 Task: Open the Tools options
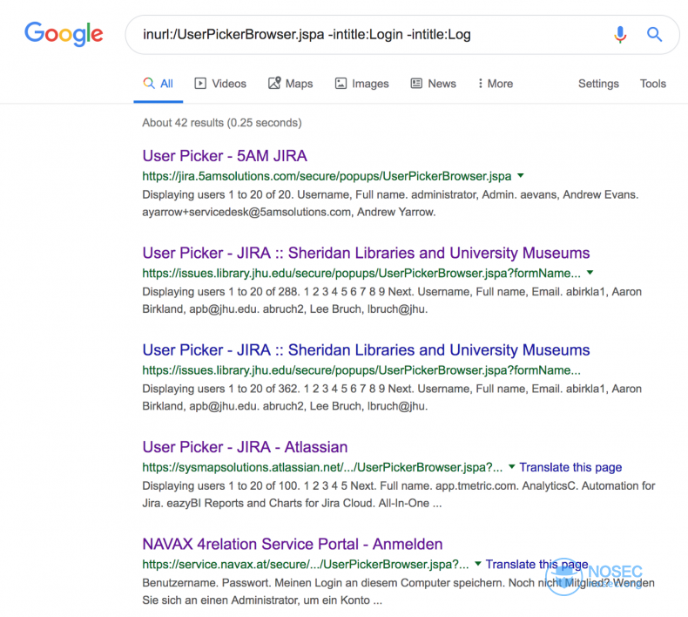[653, 84]
